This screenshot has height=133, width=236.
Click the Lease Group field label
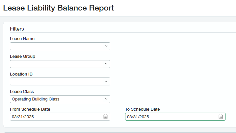[x=23, y=56]
